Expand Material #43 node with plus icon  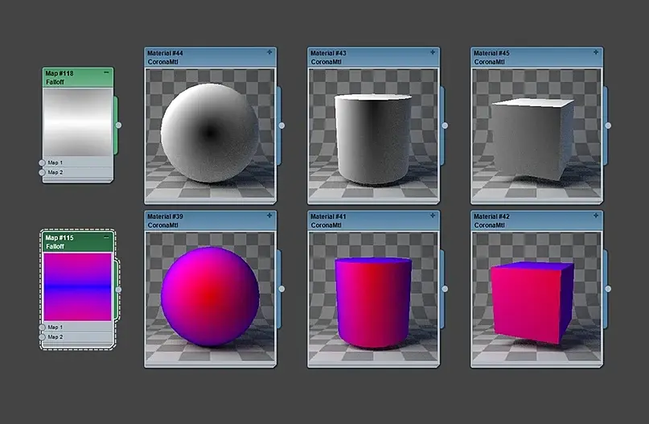point(433,52)
